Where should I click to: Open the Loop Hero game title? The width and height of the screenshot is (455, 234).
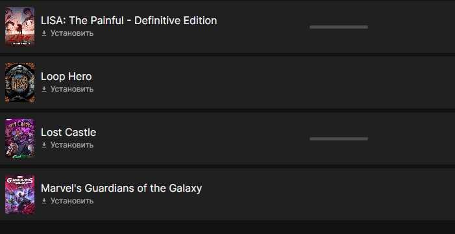point(66,77)
